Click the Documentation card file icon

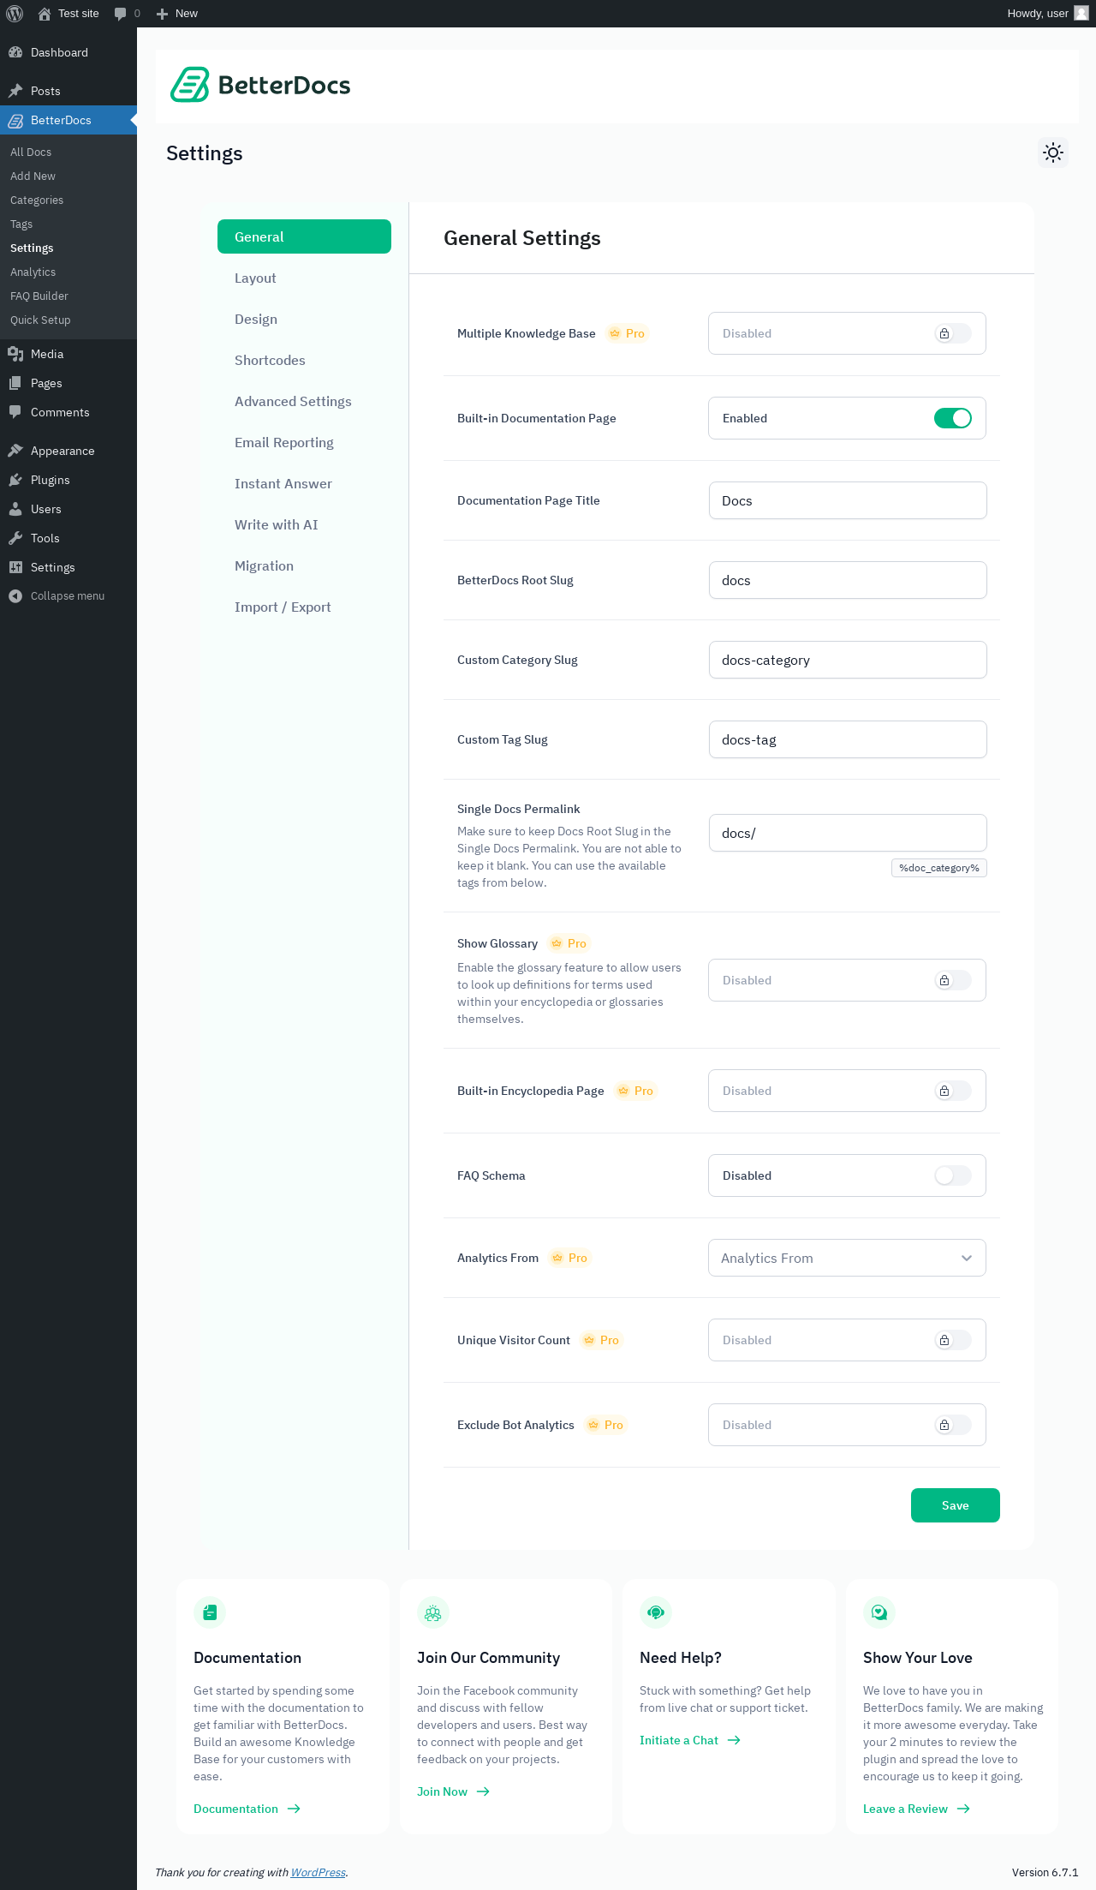click(x=210, y=1612)
